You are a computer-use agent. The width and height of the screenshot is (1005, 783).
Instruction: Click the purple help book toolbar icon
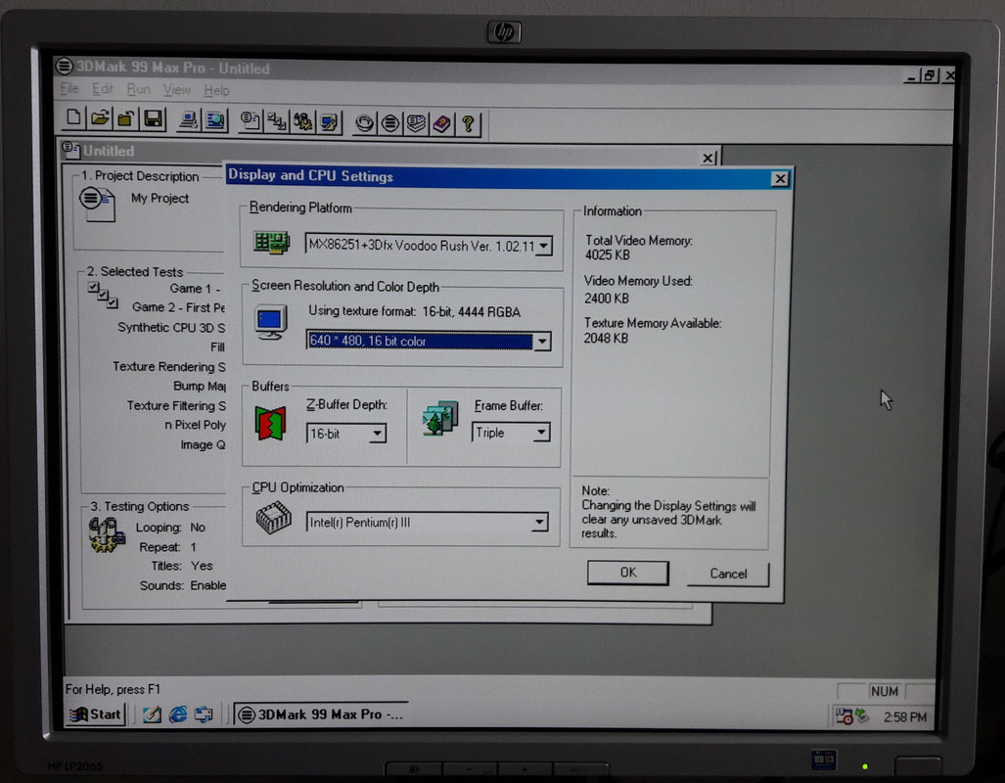(x=441, y=123)
